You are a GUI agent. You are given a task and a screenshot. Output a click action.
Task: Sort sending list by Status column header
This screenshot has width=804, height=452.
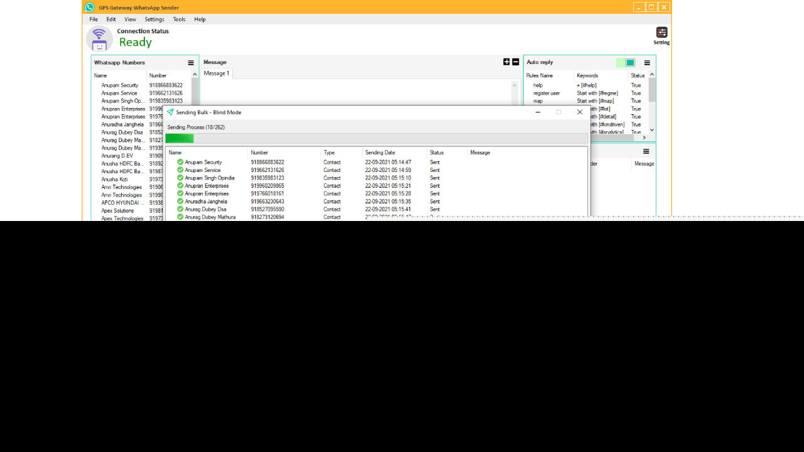coord(437,153)
